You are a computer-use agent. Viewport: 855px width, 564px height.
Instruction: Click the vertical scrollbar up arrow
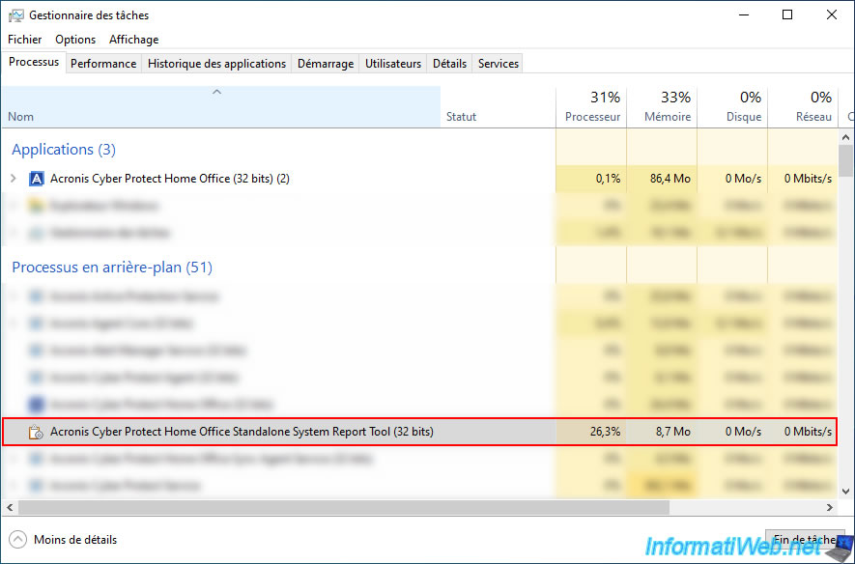tap(845, 137)
